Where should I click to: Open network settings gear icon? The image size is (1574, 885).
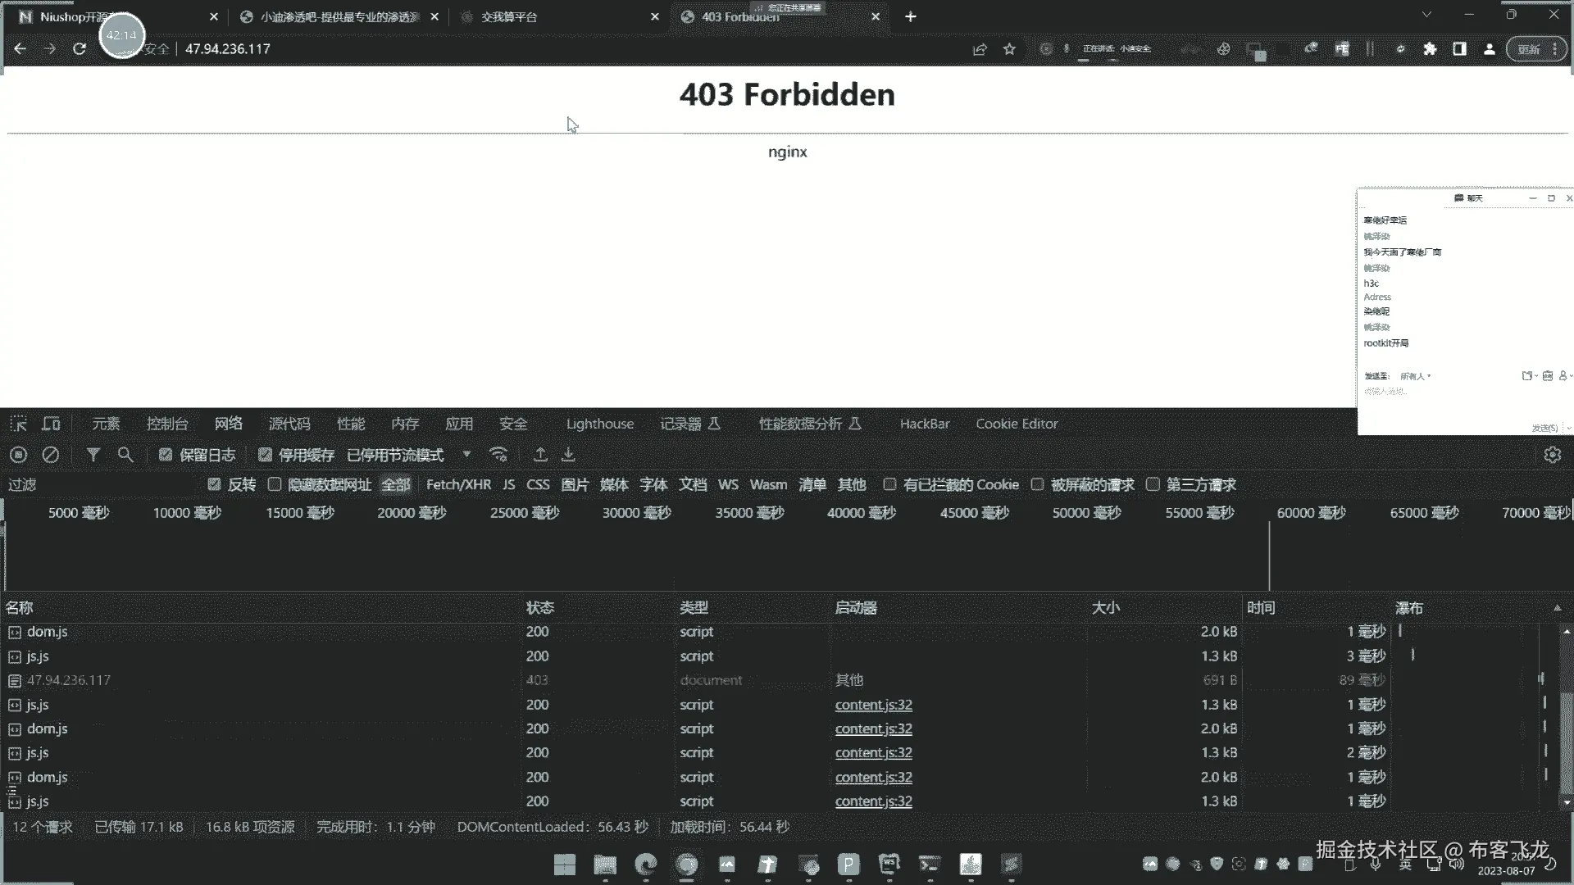[x=1552, y=455]
